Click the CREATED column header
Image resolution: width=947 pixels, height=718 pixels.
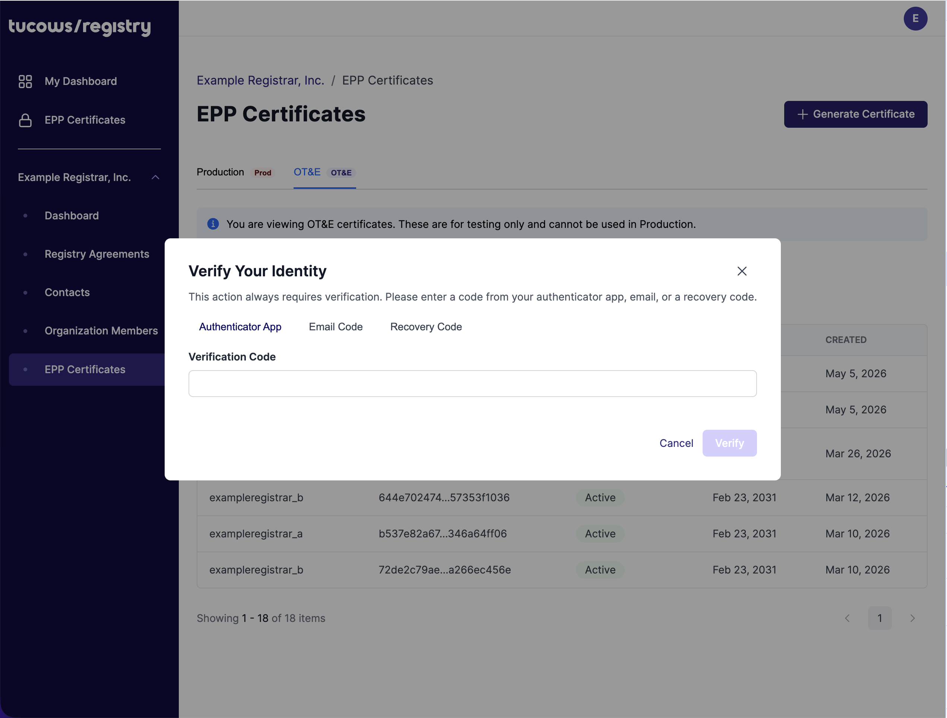(x=846, y=340)
